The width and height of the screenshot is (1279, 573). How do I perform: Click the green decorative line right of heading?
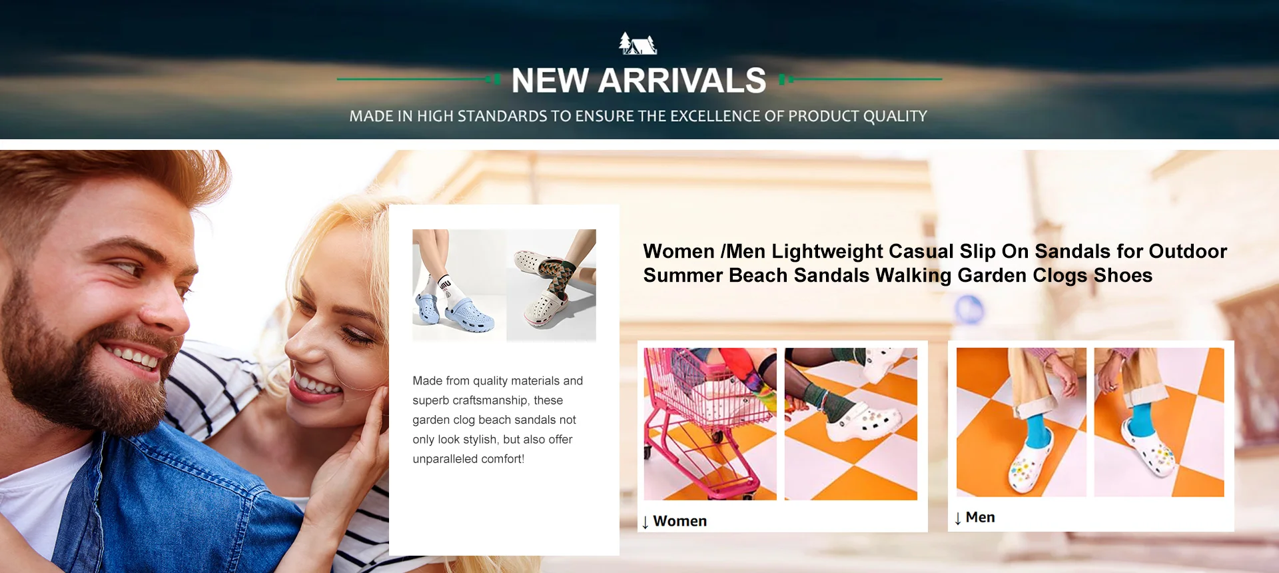pyautogui.click(x=861, y=79)
